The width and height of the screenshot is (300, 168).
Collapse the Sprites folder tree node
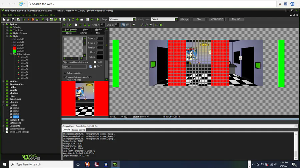click(x=3, y=24)
